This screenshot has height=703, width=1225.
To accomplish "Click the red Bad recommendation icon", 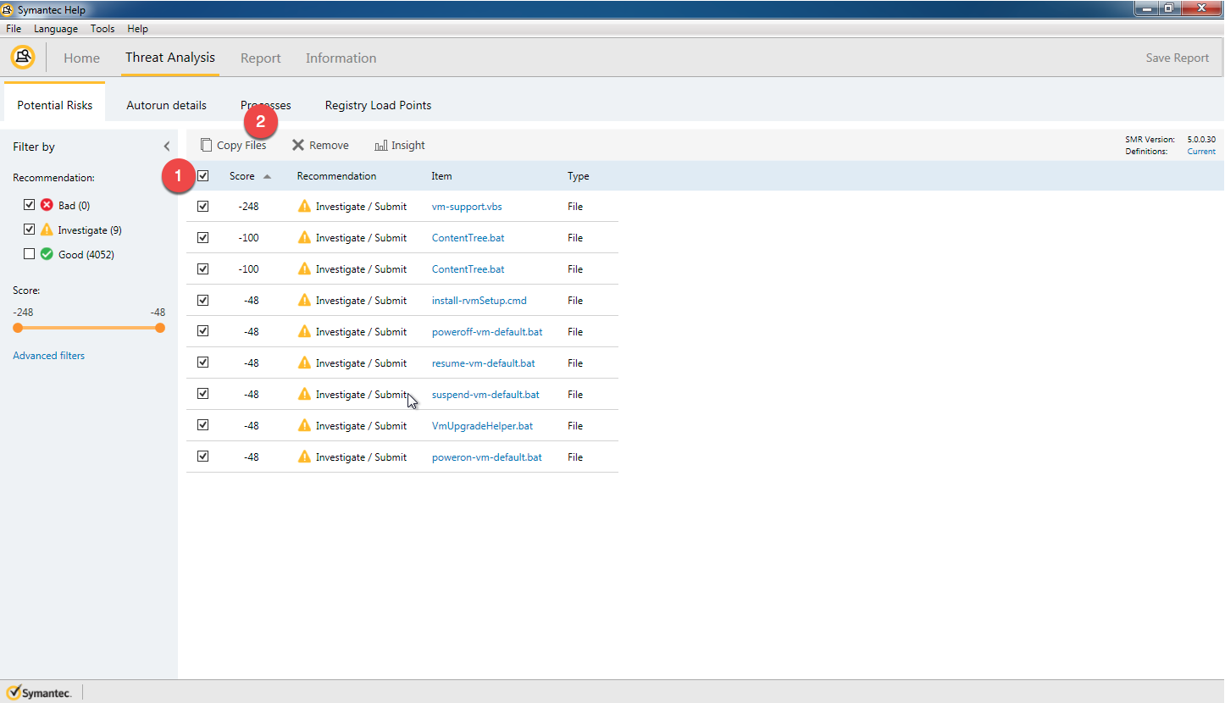I will pyautogui.click(x=47, y=206).
